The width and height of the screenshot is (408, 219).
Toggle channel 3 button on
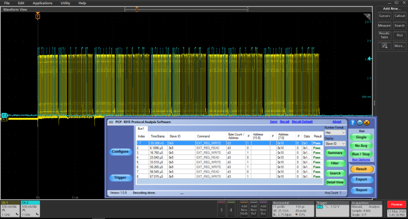pos(222,209)
